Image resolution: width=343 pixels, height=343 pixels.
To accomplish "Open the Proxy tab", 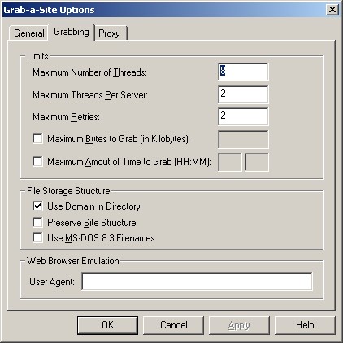I will coord(110,33).
